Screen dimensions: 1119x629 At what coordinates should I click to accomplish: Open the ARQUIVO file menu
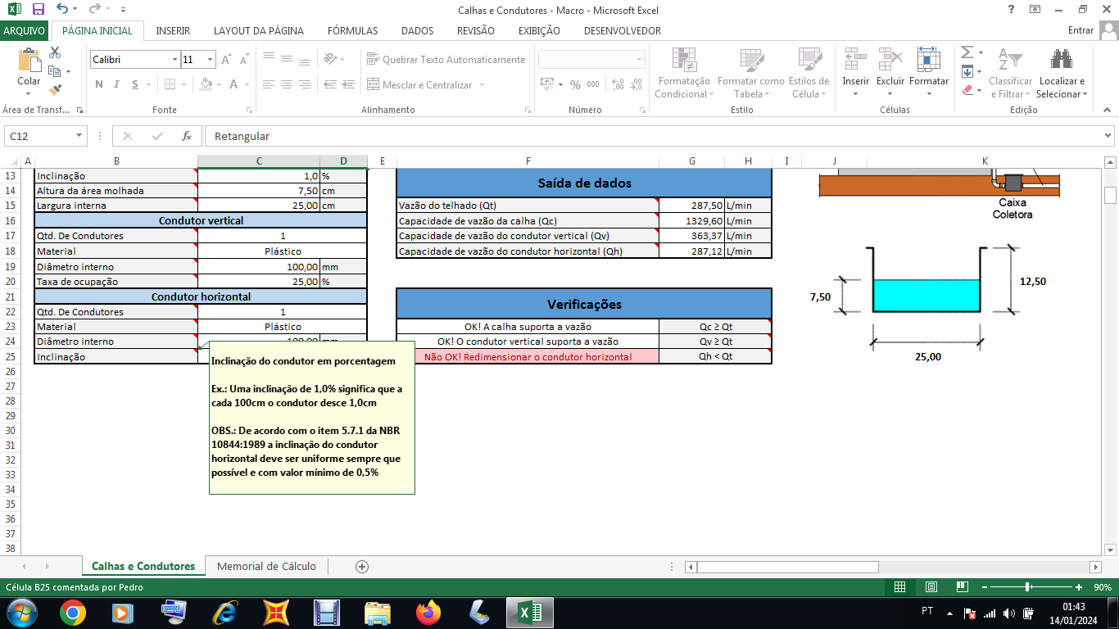coord(25,31)
